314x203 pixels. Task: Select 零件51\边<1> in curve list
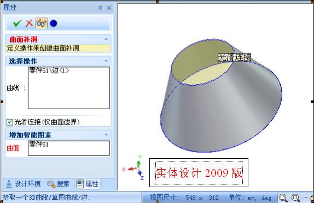(49, 70)
